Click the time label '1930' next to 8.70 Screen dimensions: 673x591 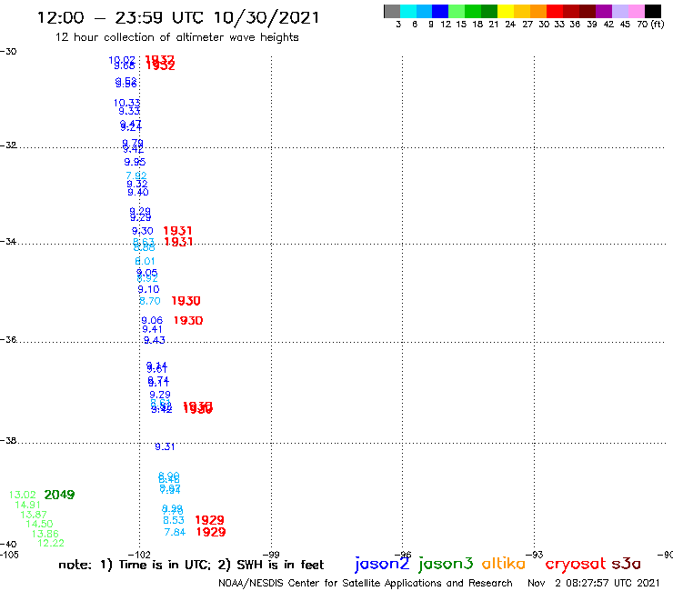click(x=186, y=301)
